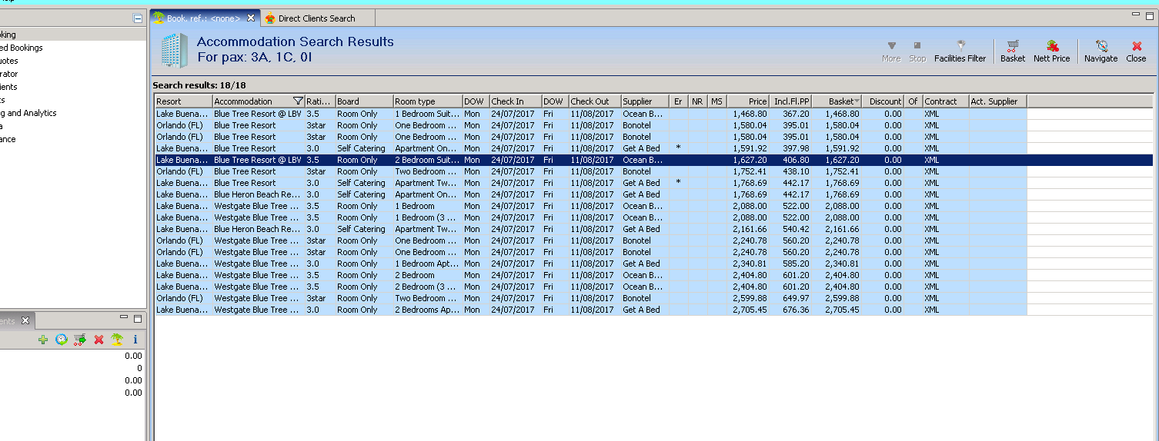
Task: Click the 406.80 cell in selected row
Action: (x=791, y=160)
